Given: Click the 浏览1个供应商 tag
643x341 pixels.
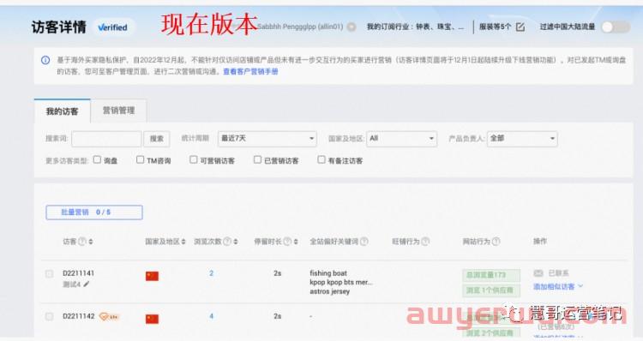Looking at the screenshot, I should click(491, 290).
